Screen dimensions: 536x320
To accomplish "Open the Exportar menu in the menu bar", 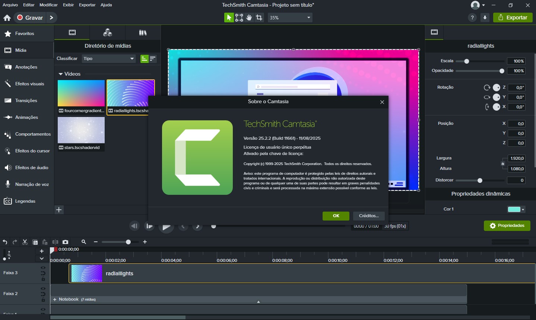I will pos(87,5).
